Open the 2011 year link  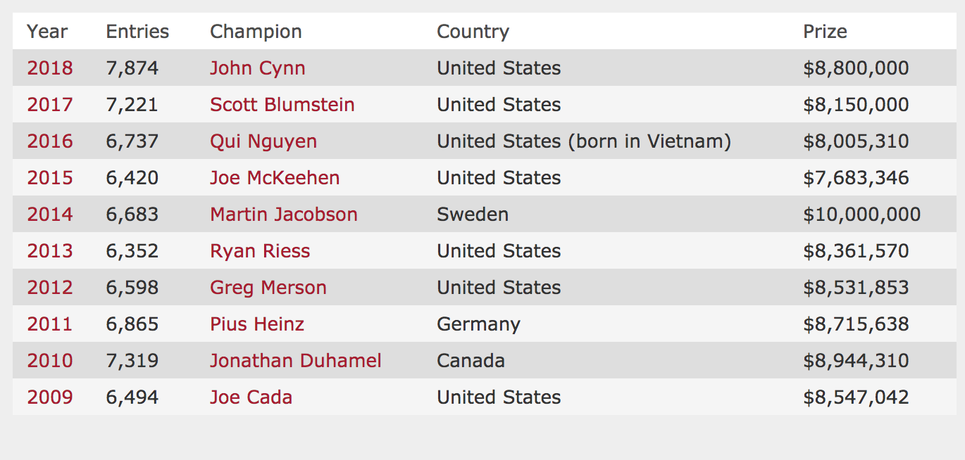coord(50,324)
